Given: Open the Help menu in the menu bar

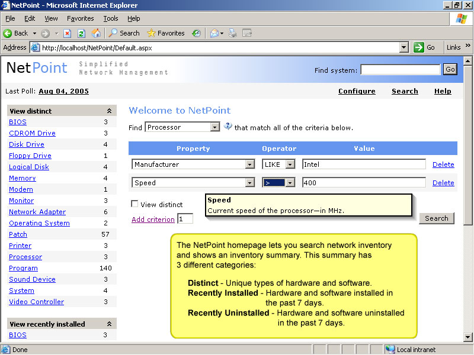Looking at the screenshot, I should [134, 18].
